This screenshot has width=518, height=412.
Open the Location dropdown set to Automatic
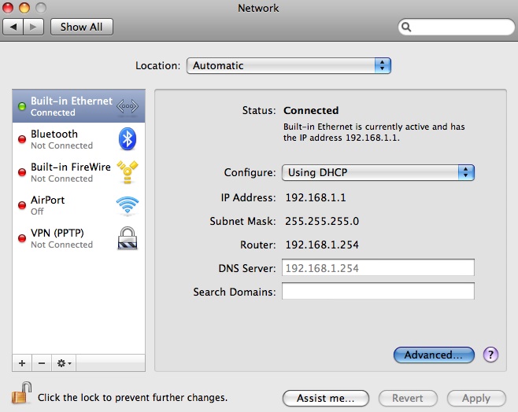click(x=288, y=66)
